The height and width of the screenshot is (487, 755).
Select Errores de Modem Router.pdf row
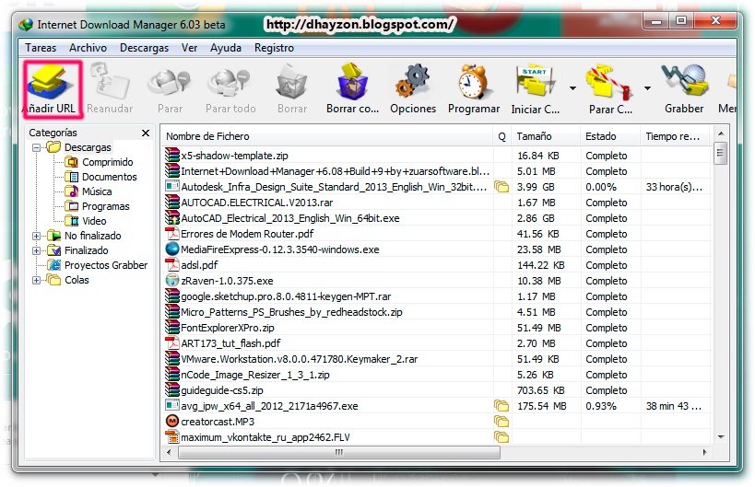pos(437,234)
